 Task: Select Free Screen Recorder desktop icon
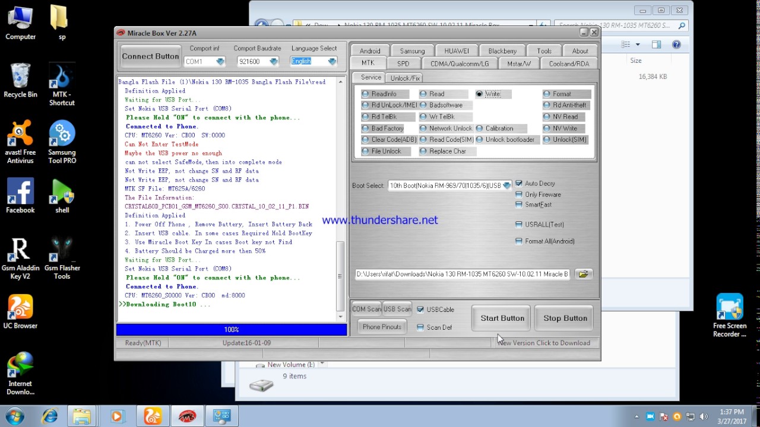coord(730,316)
